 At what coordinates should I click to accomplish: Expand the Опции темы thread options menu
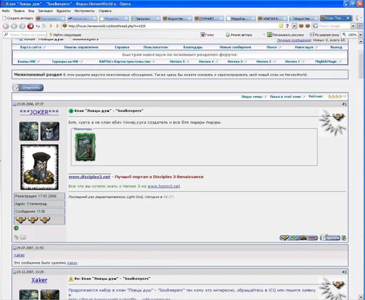click(x=254, y=97)
